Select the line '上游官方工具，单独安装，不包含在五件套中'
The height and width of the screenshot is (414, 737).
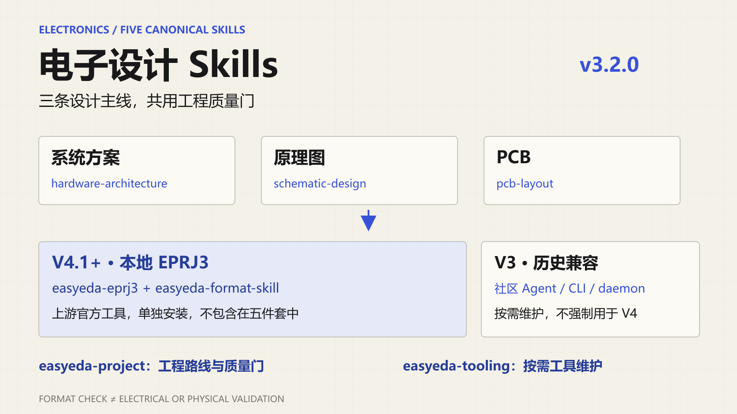coord(175,314)
